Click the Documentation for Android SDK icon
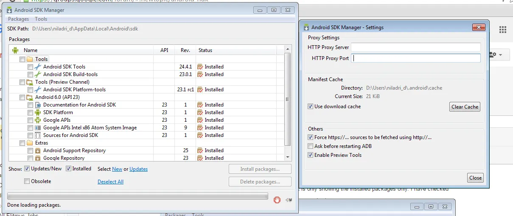 click(x=38, y=105)
